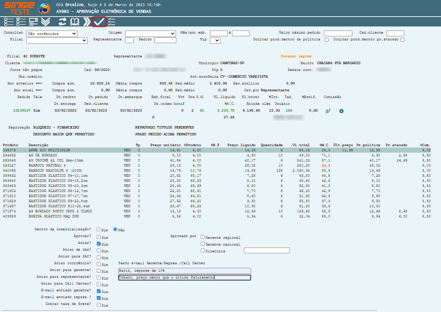Expand the Filial dropdown
441x312 pixels.
[x=57, y=40]
